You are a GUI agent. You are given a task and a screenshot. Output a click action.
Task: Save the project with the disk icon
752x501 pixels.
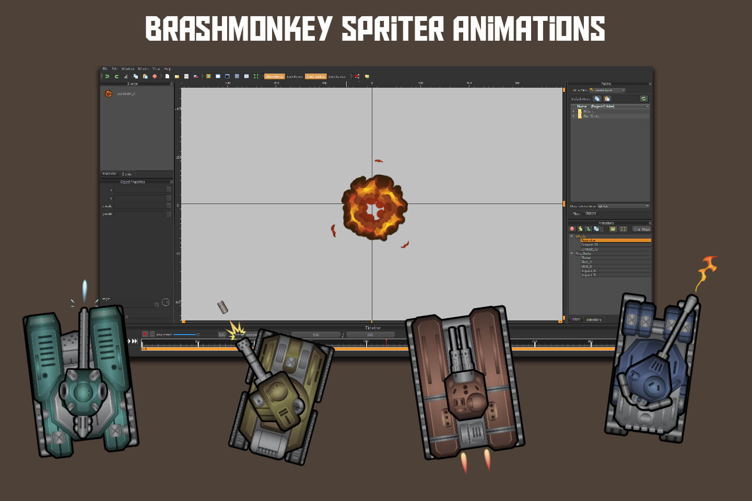coord(186,77)
